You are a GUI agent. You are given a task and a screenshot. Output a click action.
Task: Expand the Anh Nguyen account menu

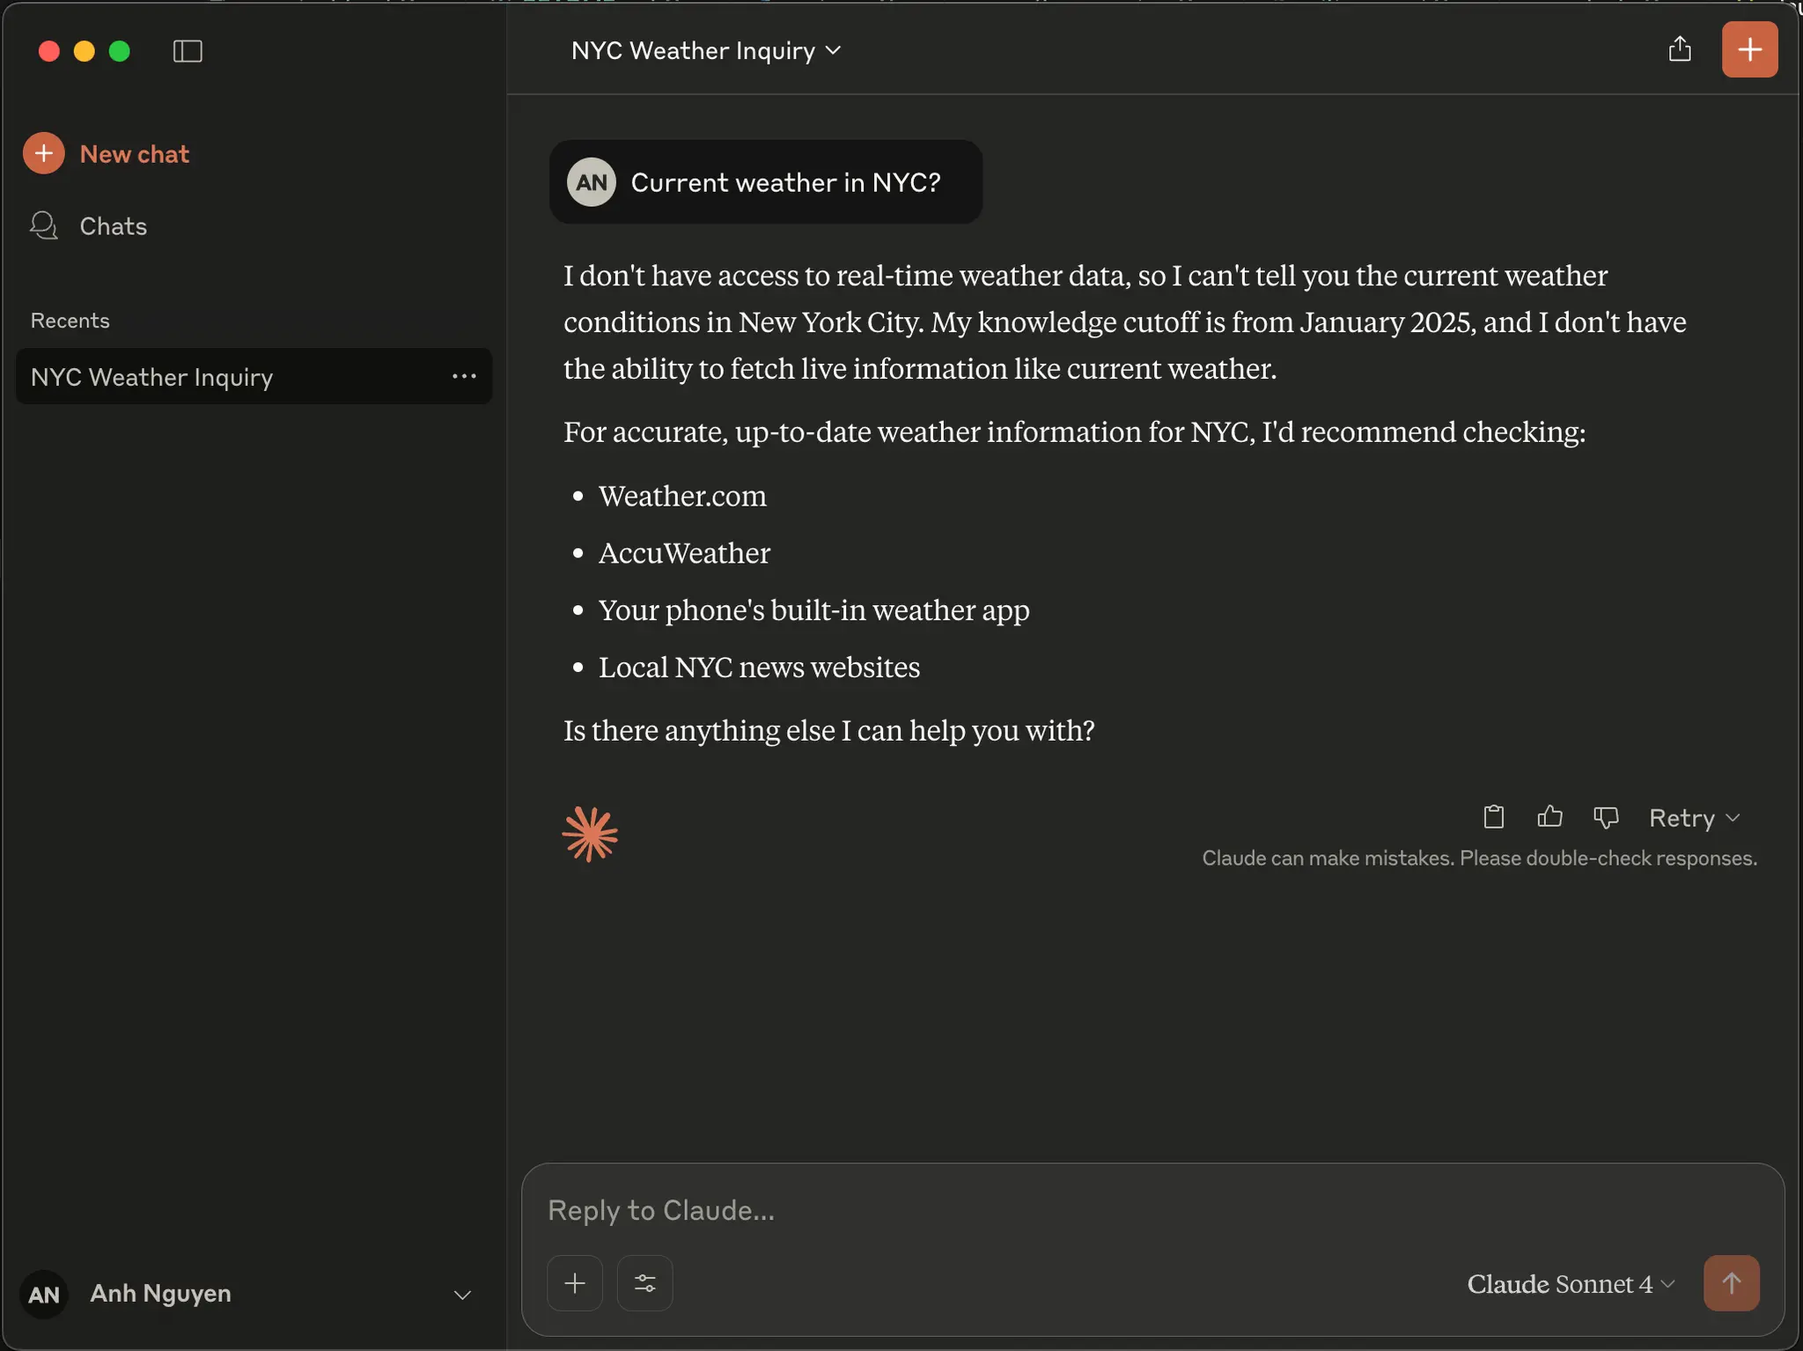pyautogui.click(x=462, y=1294)
